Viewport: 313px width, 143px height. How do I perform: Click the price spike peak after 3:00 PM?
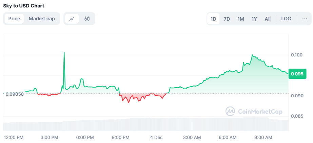pos(64,53)
